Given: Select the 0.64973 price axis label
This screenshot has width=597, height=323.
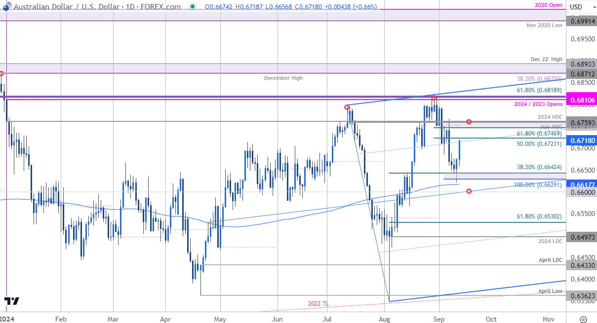Looking at the screenshot, I should pyautogui.click(x=581, y=237).
